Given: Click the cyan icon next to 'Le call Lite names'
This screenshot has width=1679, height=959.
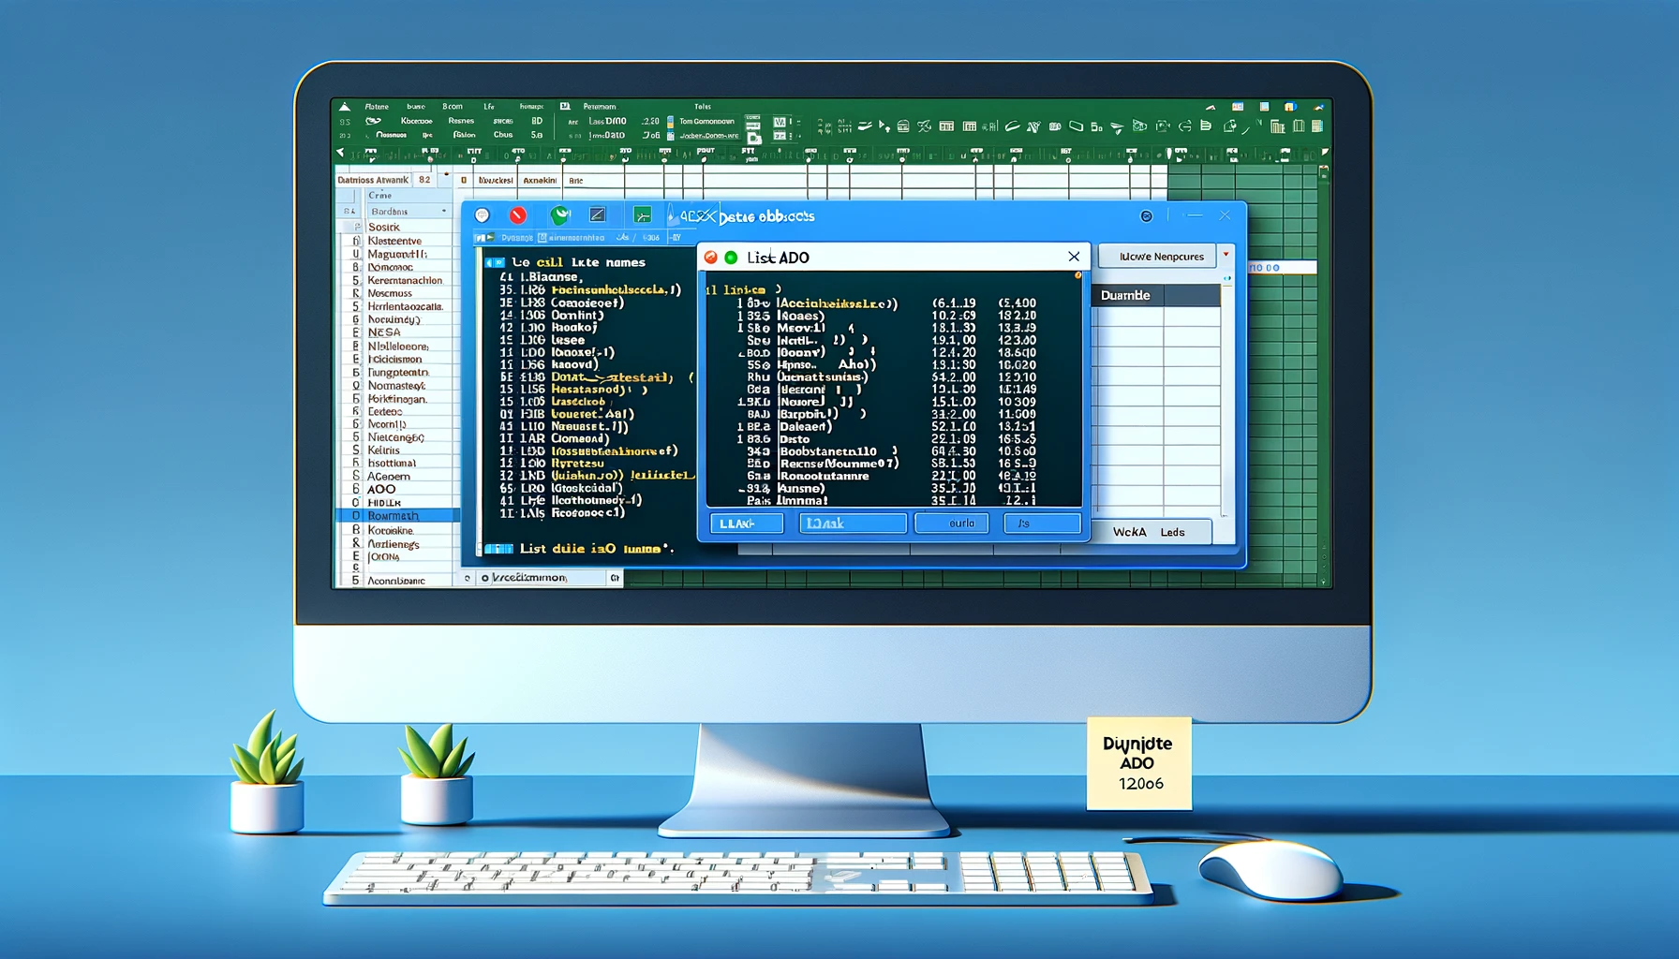Looking at the screenshot, I should pyautogui.click(x=495, y=263).
